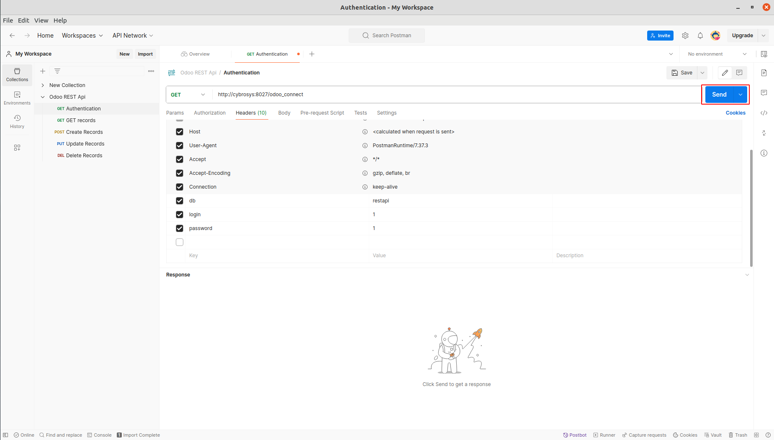Switch to the Body tab
Screen dimensions: 774x440
tap(284, 113)
